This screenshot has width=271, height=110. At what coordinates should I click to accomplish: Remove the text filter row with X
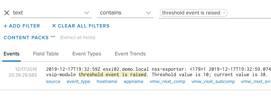pos(7,13)
